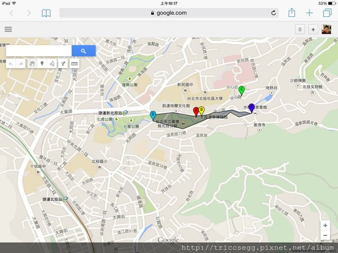Click the share plus button beside avatar
Screen dimensions: 338x253
click(313, 29)
